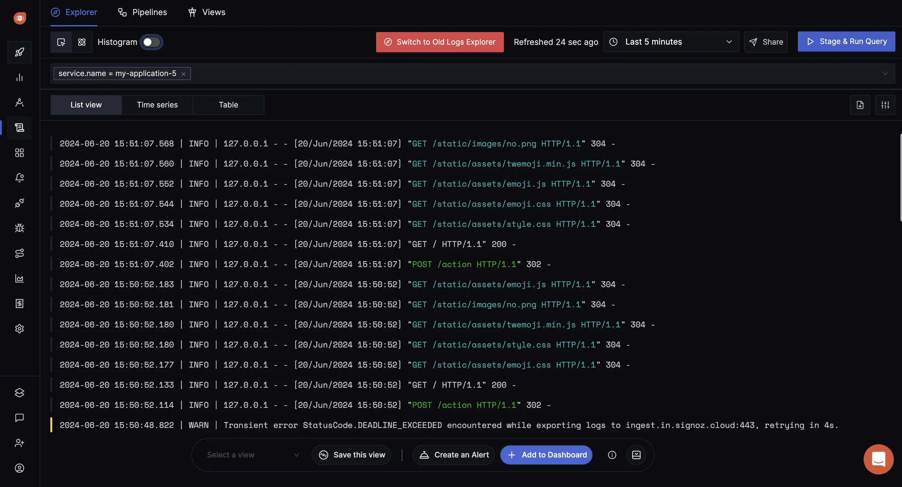The image size is (902, 487).
Task: Expand the query filter bar chevron
Action: 885,74
